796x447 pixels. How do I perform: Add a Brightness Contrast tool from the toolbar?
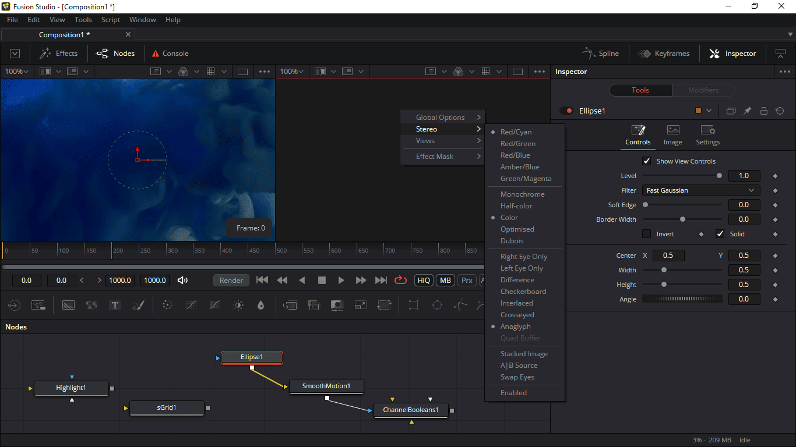[238, 305]
